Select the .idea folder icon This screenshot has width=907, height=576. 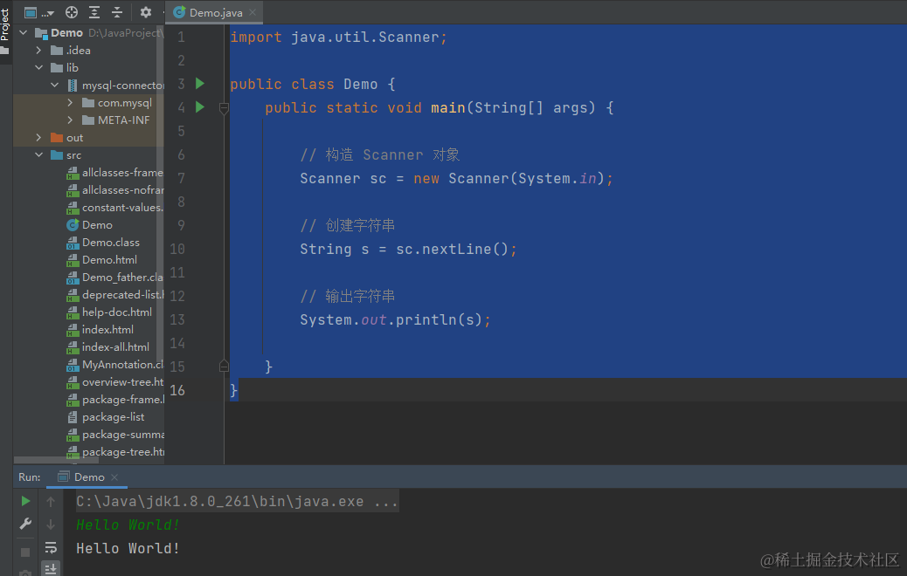(x=57, y=51)
